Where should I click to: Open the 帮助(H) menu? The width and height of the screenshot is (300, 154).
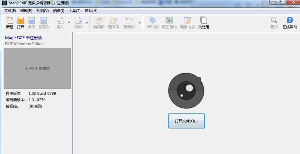click(91, 11)
